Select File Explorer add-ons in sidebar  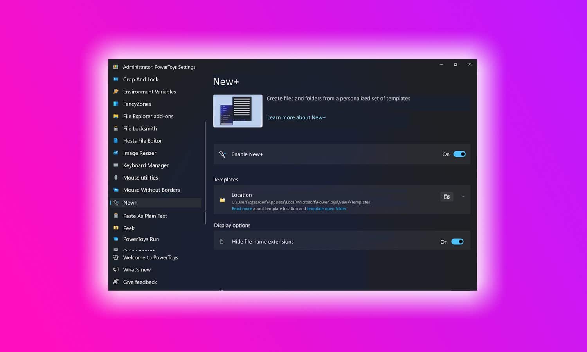(148, 116)
